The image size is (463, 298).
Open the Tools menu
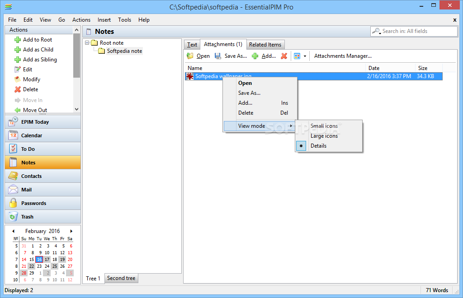coord(125,20)
